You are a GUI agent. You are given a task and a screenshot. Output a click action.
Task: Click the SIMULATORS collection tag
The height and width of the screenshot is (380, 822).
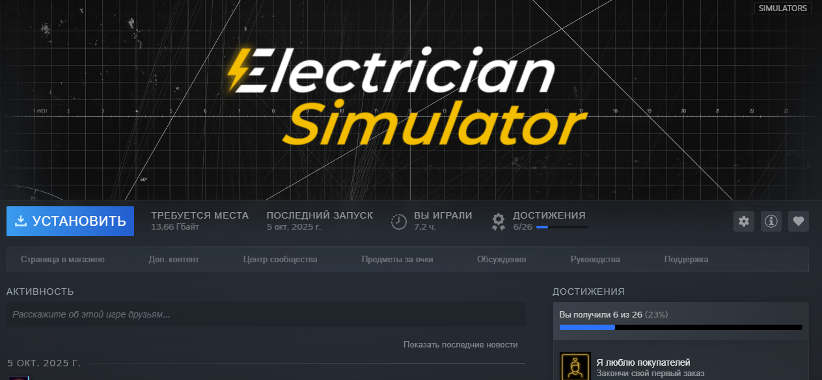[783, 8]
